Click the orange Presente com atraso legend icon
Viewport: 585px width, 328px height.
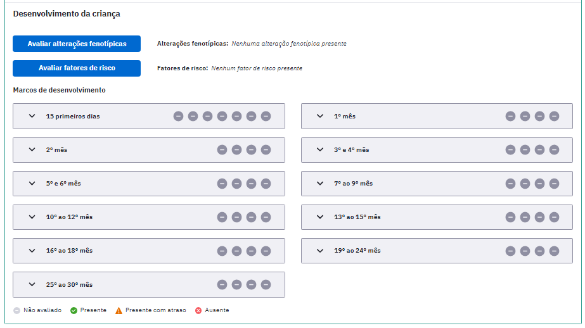coord(119,310)
